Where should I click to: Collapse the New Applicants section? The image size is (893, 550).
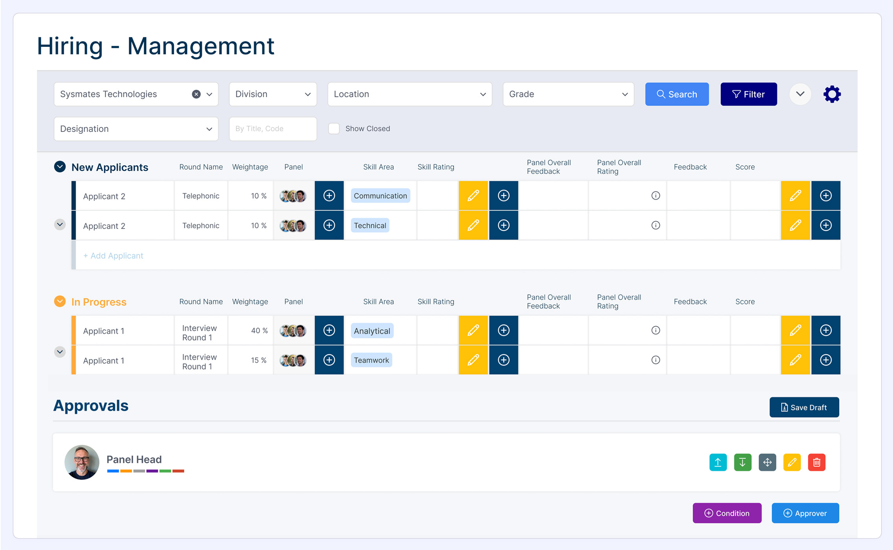60,167
